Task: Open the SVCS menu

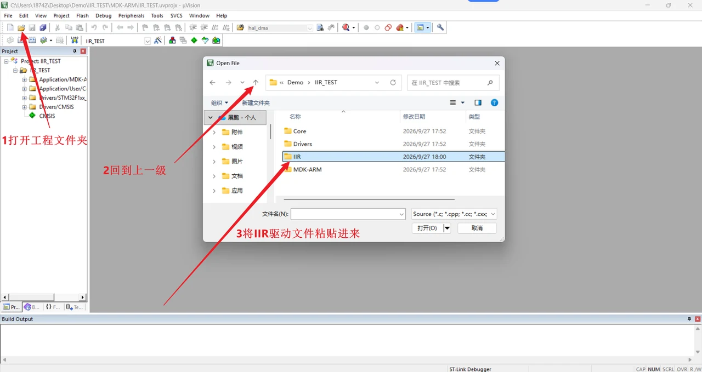Action: click(x=176, y=16)
